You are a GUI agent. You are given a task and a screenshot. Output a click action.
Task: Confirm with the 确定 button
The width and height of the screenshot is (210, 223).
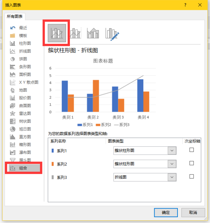(166, 213)
